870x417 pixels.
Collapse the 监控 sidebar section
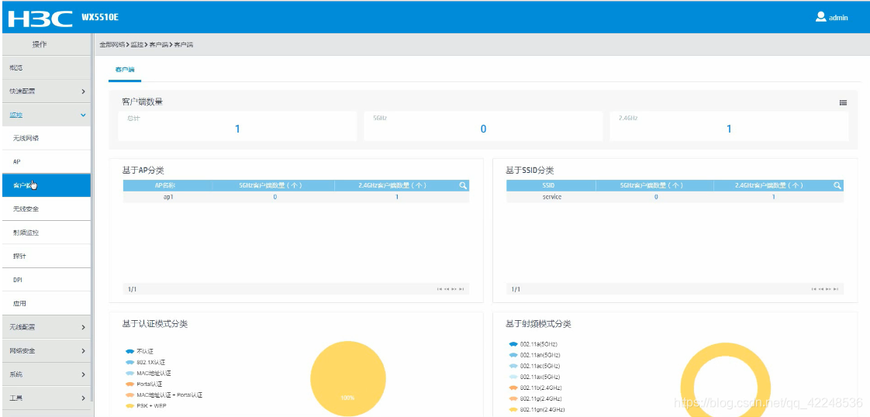[x=46, y=115]
